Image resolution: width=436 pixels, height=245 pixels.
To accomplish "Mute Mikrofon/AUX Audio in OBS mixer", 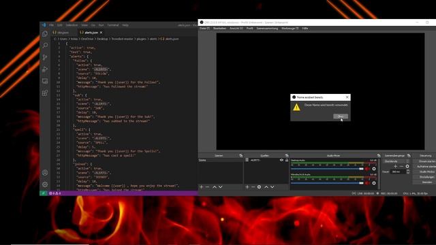I will [x=367, y=183].
